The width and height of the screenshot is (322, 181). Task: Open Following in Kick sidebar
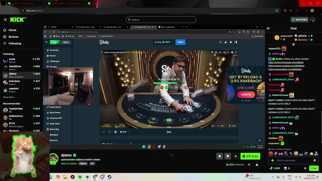(12, 43)
